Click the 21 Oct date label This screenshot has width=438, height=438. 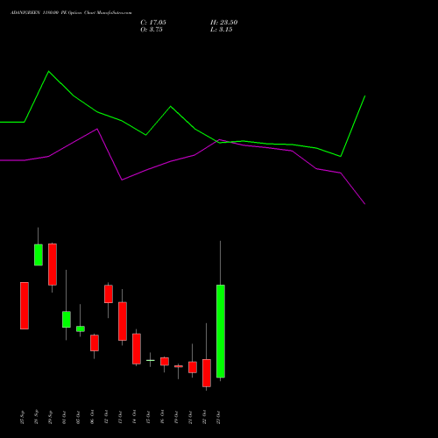pos(190,417)
